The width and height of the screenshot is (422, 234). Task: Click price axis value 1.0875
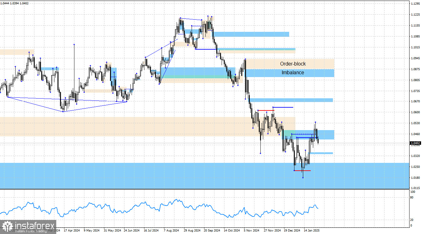[x=415, y=69]
